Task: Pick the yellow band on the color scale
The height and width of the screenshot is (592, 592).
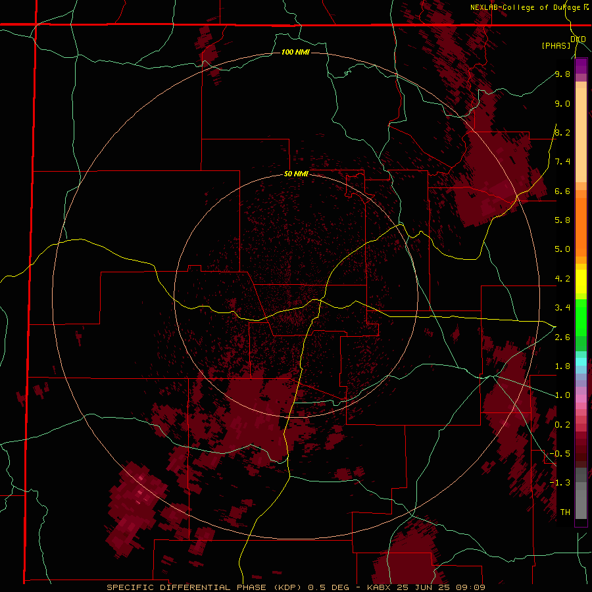Action: tap(581, 282)
